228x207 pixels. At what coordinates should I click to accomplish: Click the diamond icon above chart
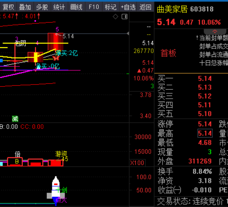(115, 17)
